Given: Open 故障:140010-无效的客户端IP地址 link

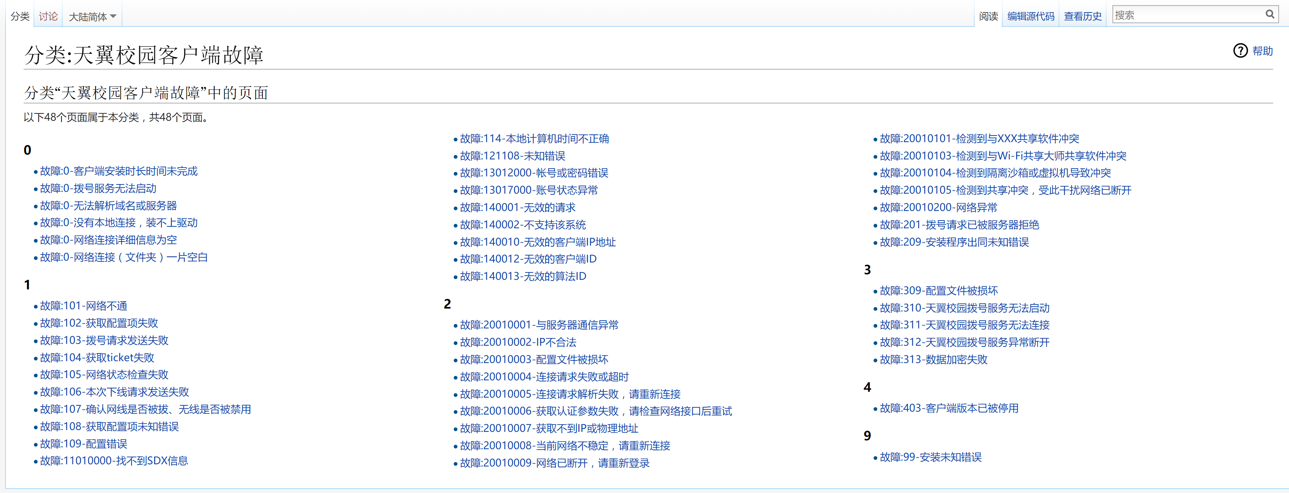Looking at the screenshot, I should pos(537,242).
